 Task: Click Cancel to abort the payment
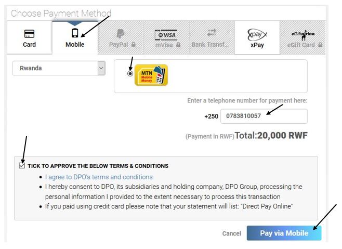coord(231,233)
